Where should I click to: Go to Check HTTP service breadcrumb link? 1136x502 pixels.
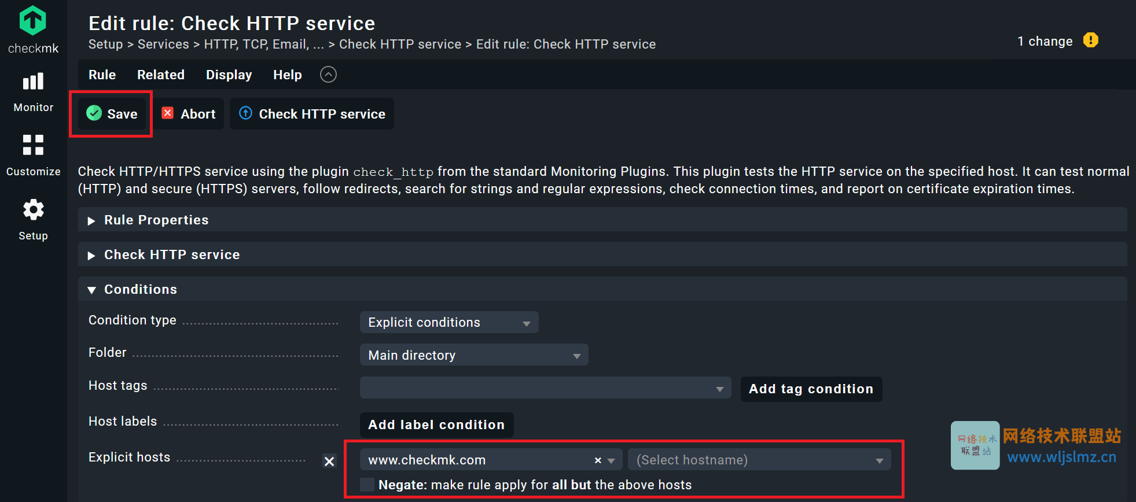[400, 44]
